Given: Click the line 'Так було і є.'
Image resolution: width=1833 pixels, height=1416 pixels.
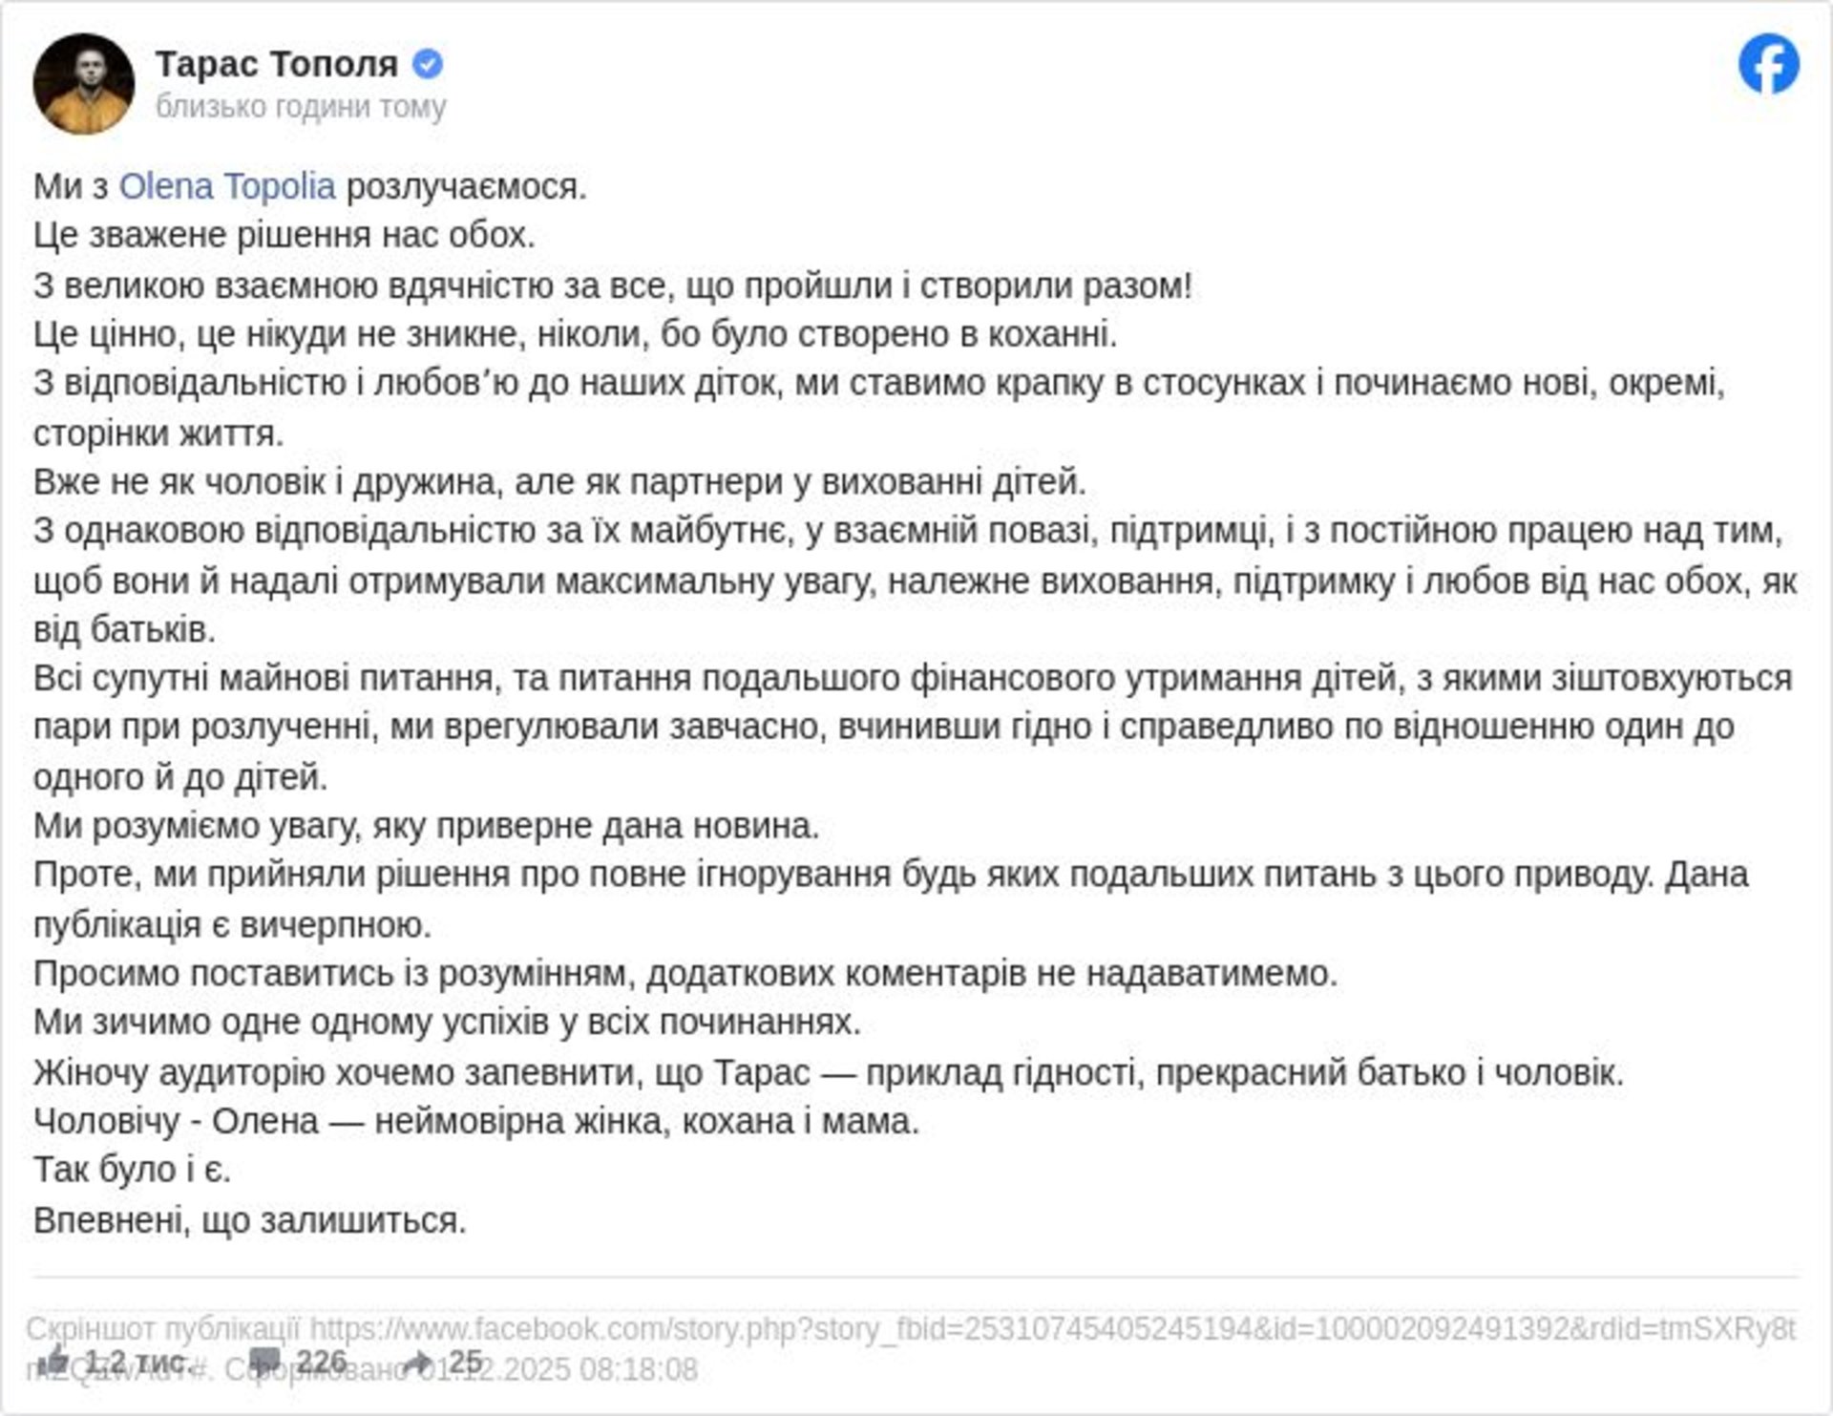Looking at the screenshot, I should [133, 1170].
